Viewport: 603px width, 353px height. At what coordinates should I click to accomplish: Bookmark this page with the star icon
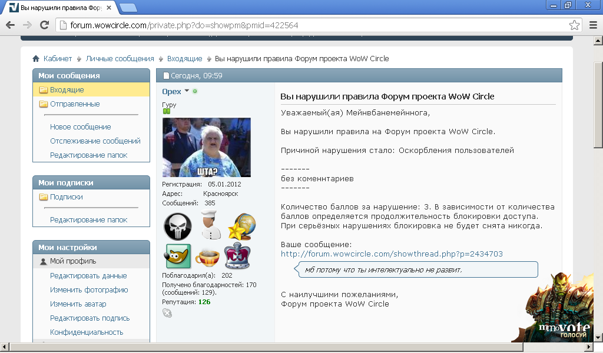[574, 25]
